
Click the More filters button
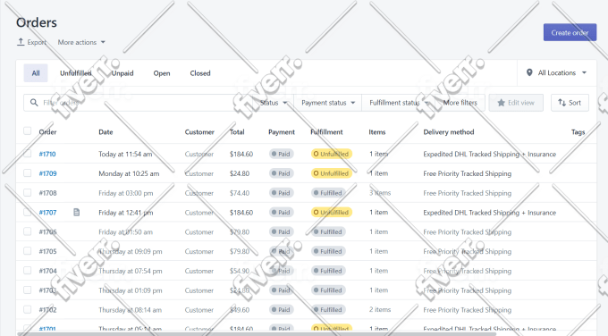click(460, 103)
